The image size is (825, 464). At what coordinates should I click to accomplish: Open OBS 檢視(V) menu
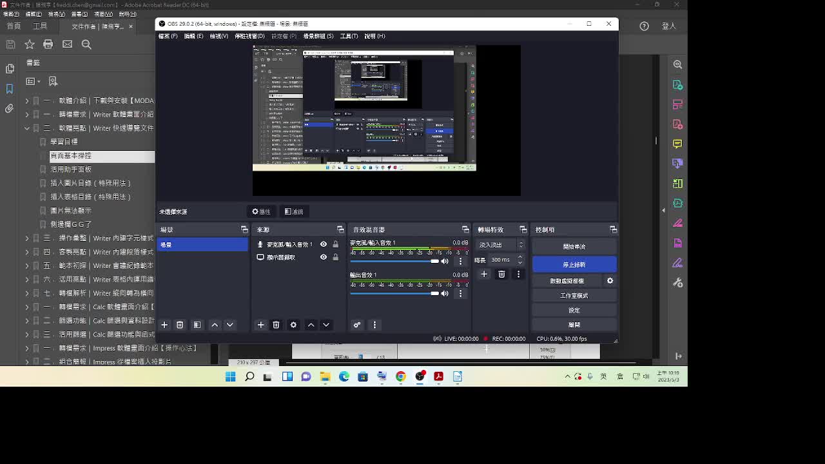pyautogui.click(x=218, y=36)
